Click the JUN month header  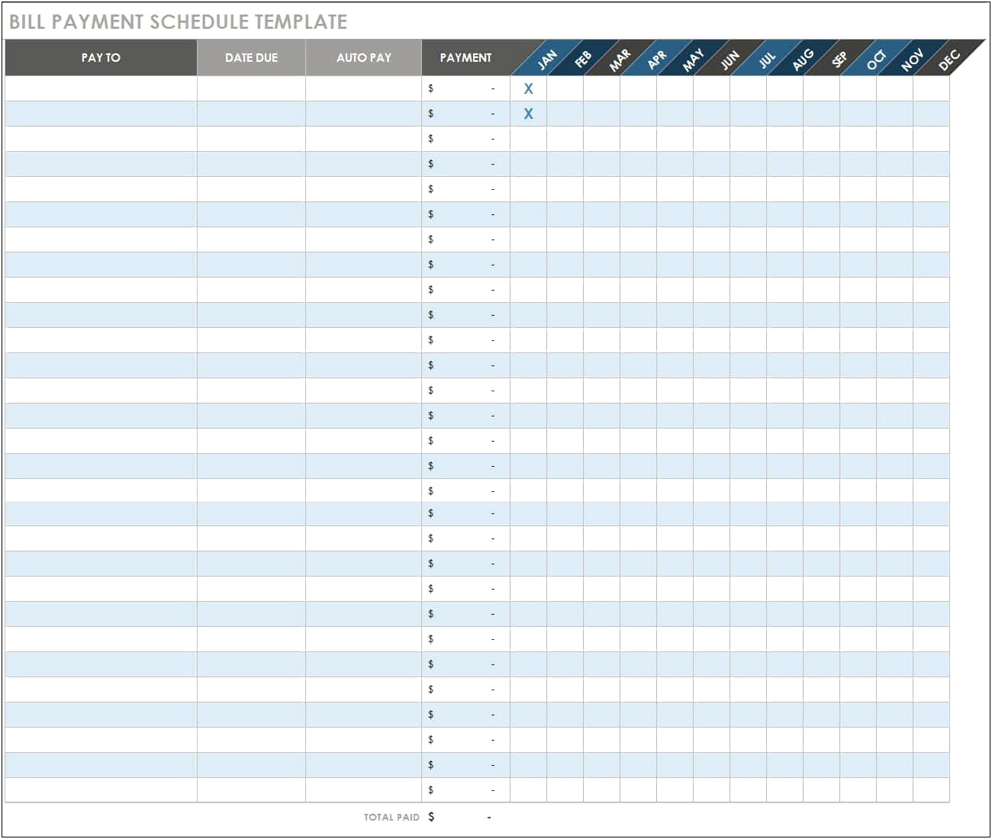pos(730,59)
